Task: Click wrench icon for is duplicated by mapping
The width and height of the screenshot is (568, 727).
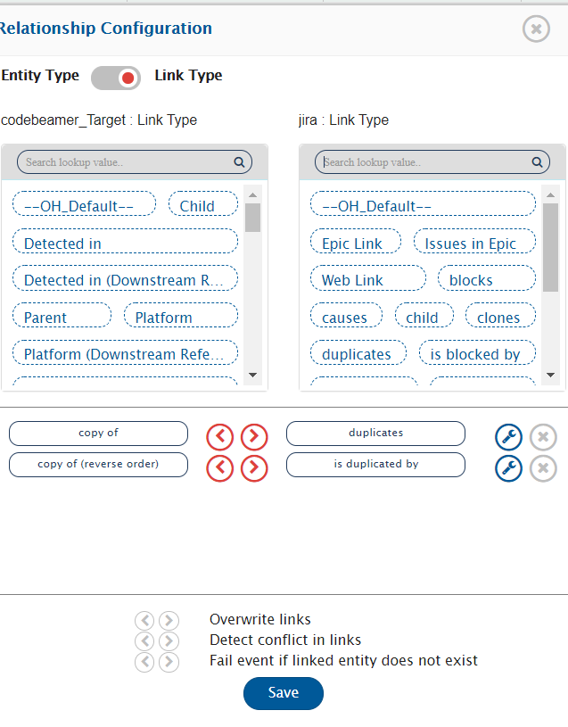Action: click(x=508, y=467)
